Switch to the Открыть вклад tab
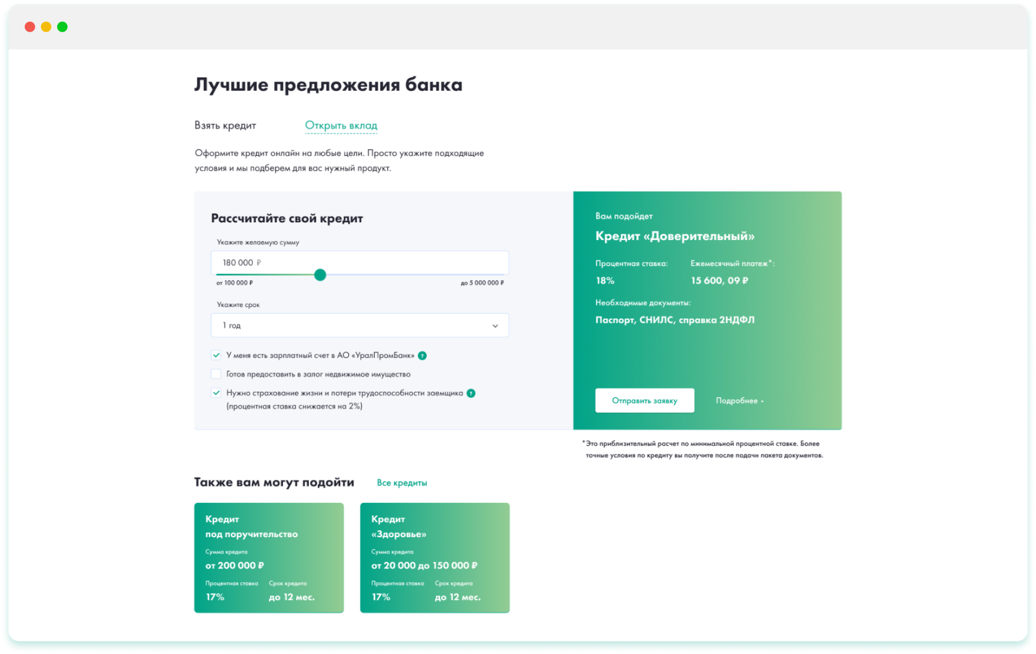Viewport: 1036px width, 654px height. 341,126
